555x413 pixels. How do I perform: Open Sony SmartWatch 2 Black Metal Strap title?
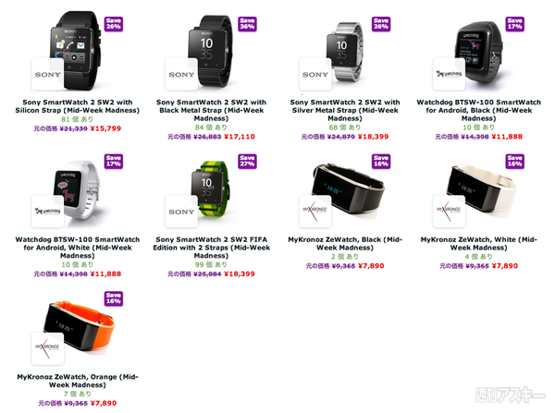coord(211,110)
